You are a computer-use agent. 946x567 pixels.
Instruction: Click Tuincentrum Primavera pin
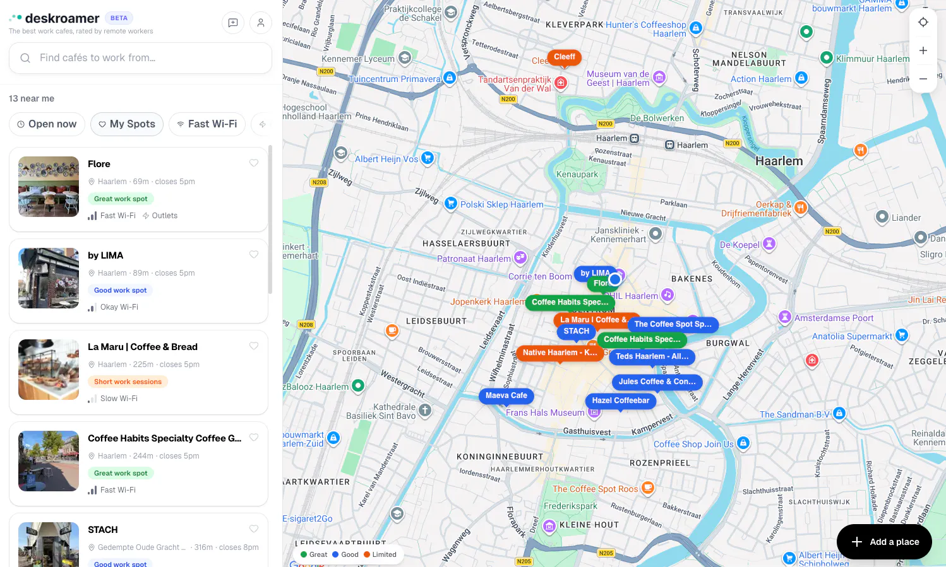pyautogui.click(x=450, y=78)
